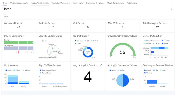
Task: Open the three-dot more options menu
Action: (x=172, y=9)
